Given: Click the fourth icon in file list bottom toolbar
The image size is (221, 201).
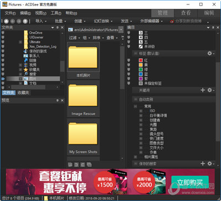Looking at the screenshot, I should (89, 164).
